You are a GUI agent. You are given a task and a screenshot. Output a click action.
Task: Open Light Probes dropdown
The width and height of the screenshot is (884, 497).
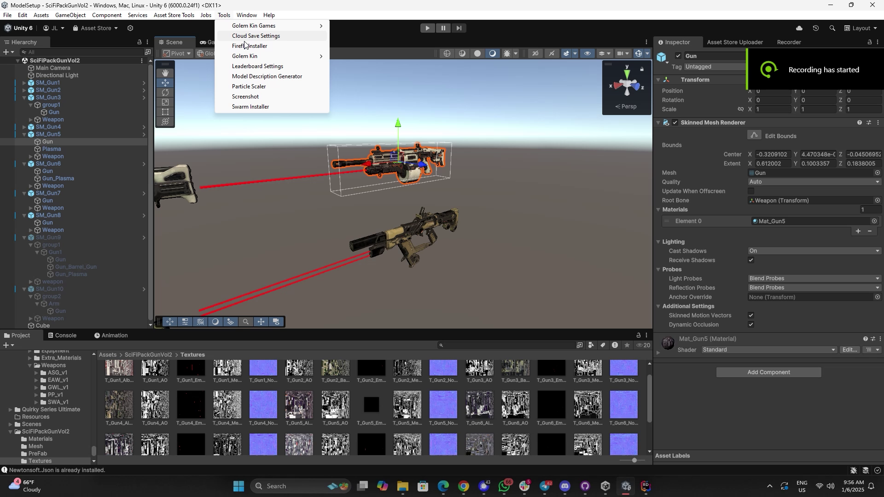(814, 278)
